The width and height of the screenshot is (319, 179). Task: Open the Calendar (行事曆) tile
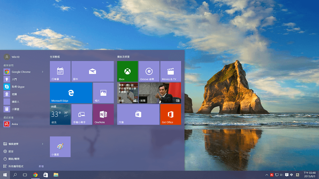60,71
